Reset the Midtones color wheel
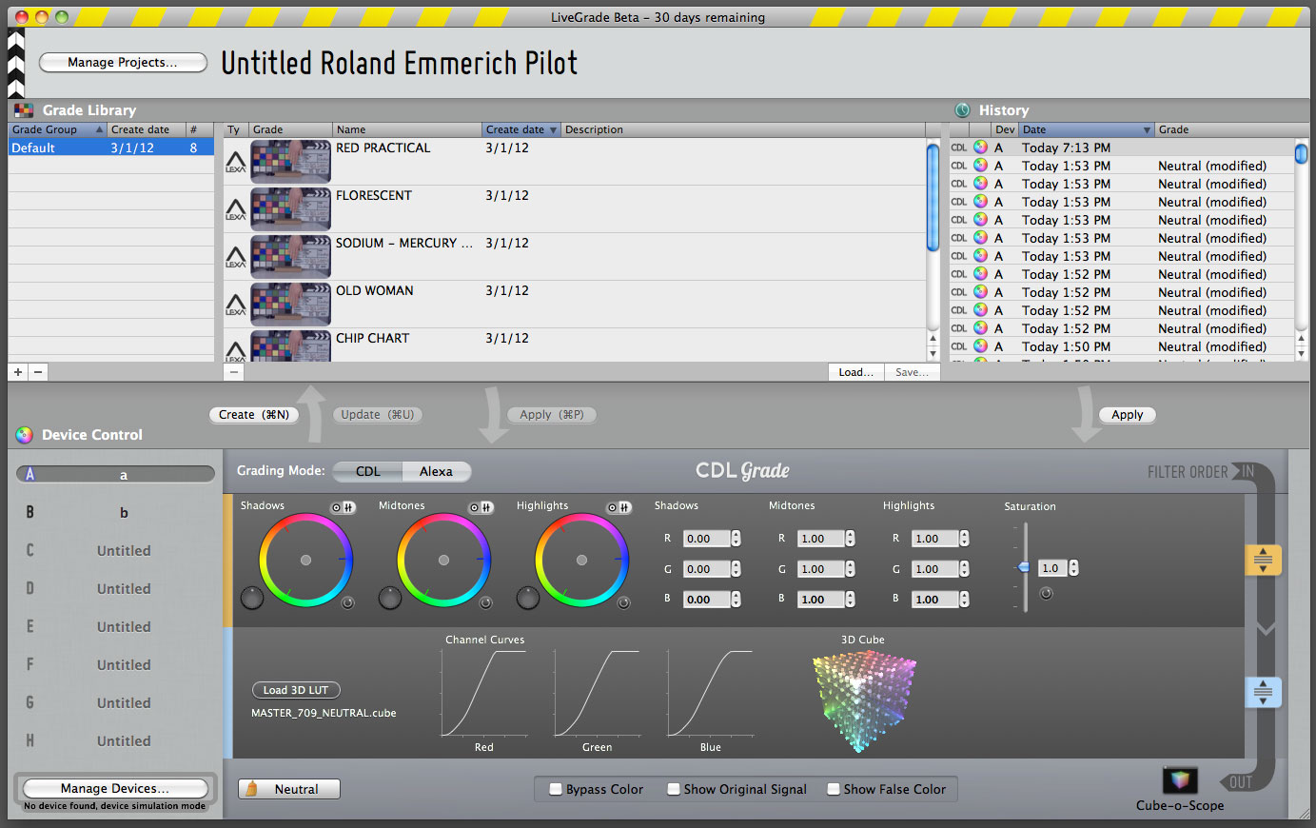This screenshot has width=1316, height=828. click(485, 603)
